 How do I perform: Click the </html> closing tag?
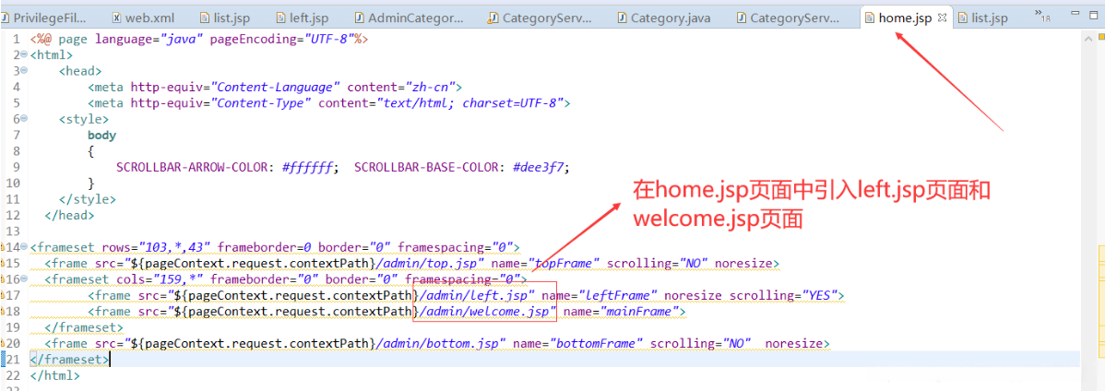pyautogui.click(x=55, y=375)
